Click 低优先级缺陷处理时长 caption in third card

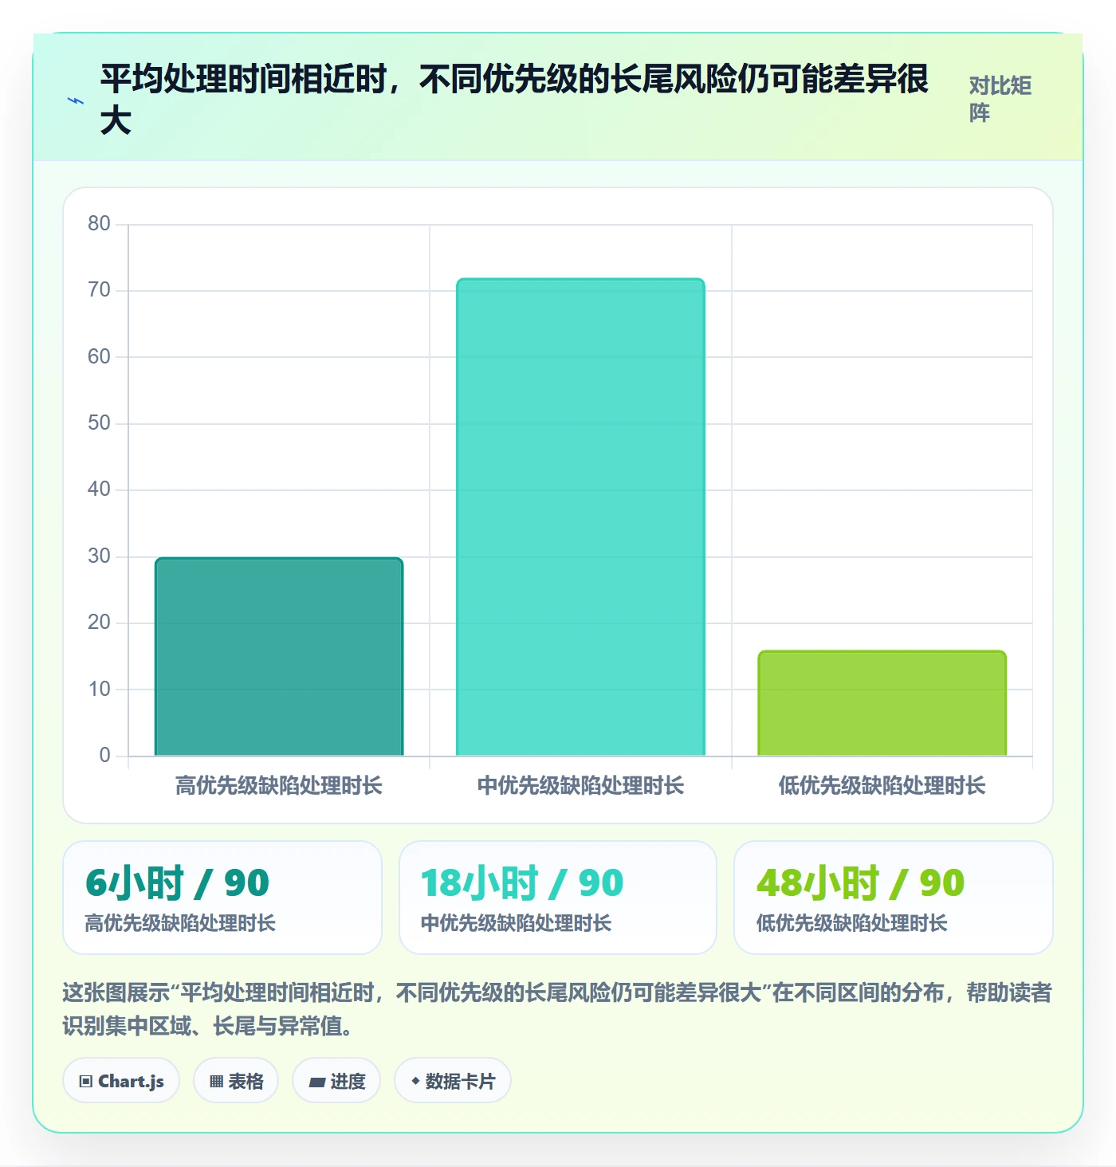click(851, 923)
